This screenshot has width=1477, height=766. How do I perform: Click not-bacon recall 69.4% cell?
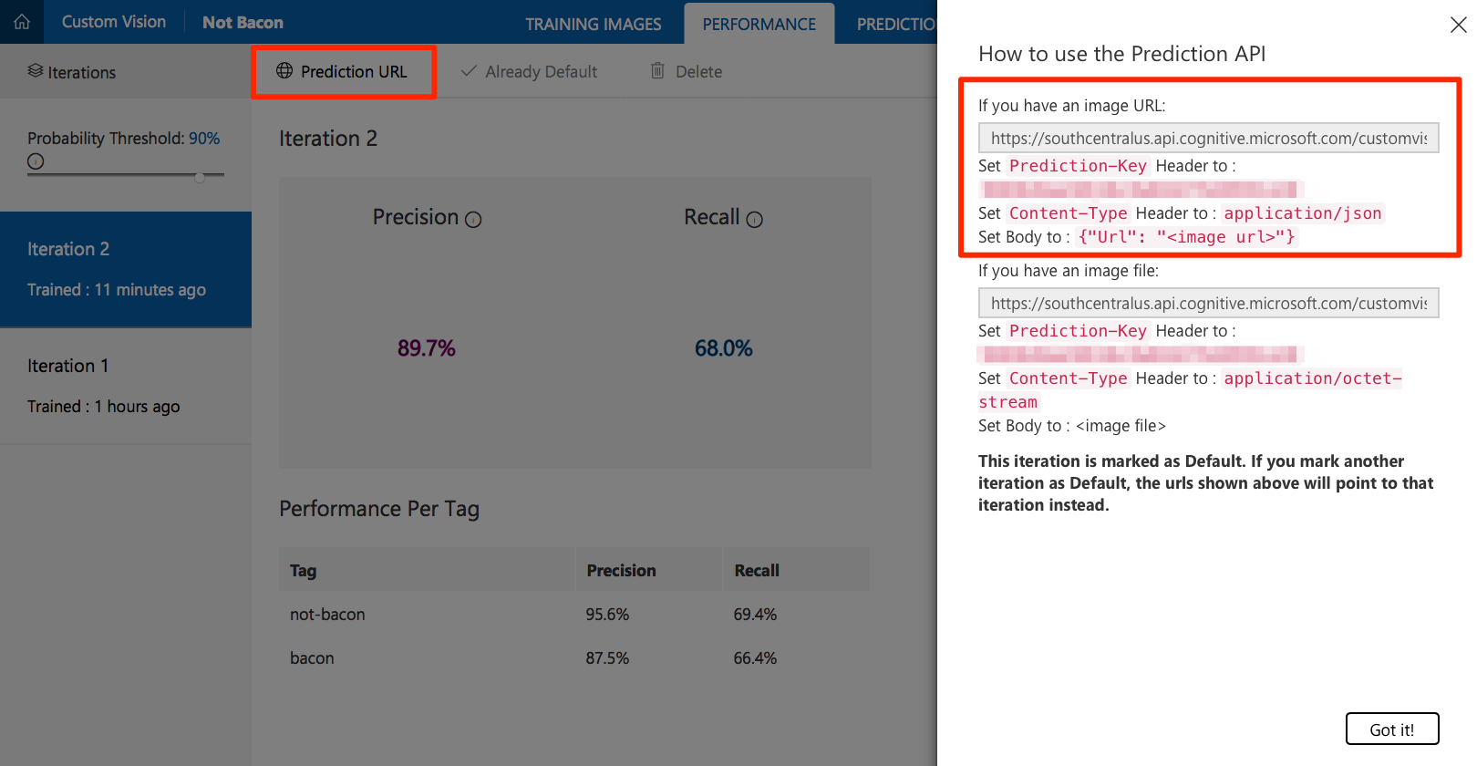coord(755,615)
